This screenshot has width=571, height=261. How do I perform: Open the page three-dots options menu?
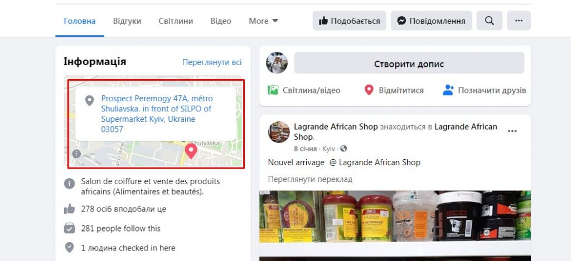(519, 21)
